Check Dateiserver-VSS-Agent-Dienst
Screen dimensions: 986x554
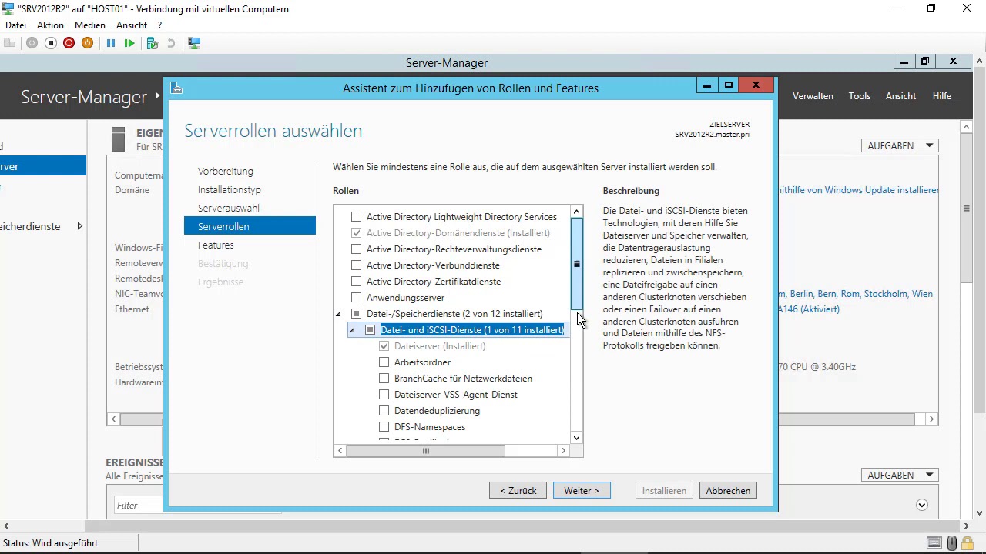click(384, 395)
